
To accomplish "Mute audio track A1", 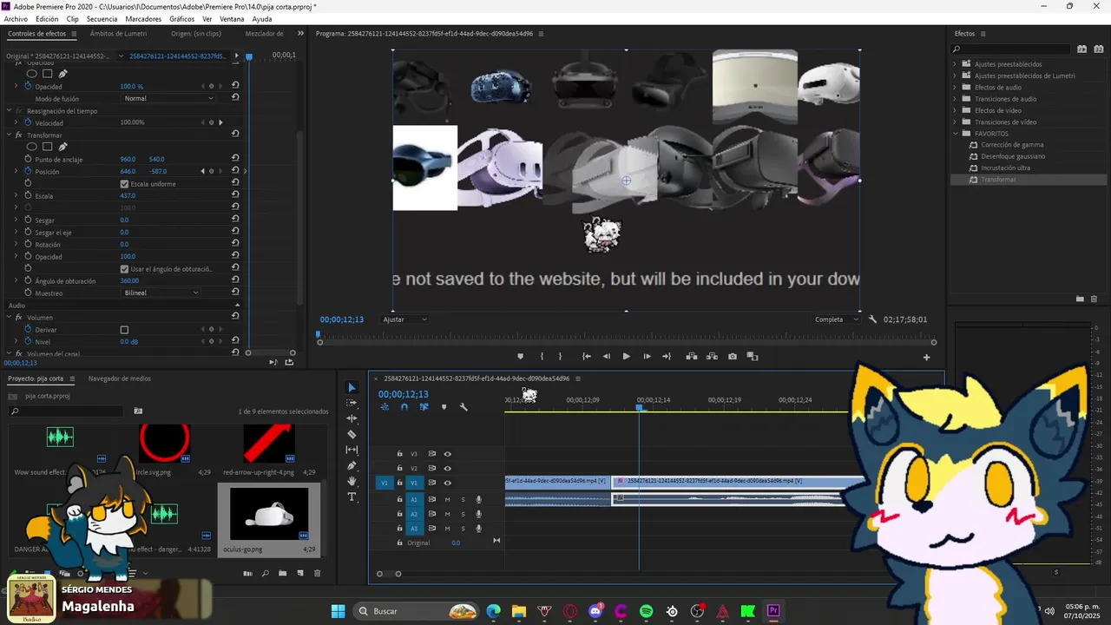I will click(448, 499).
